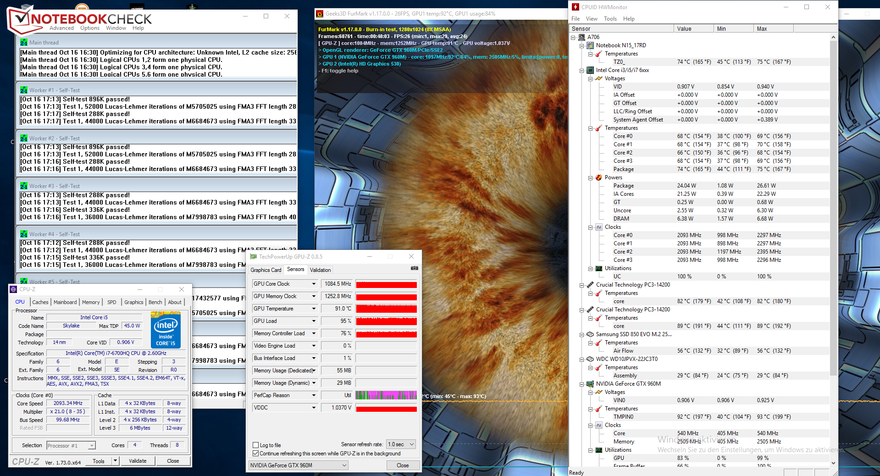Click the HWMonitor scroll down arrow
Viewport: 880px width, 476px height.
pos(833,464)
